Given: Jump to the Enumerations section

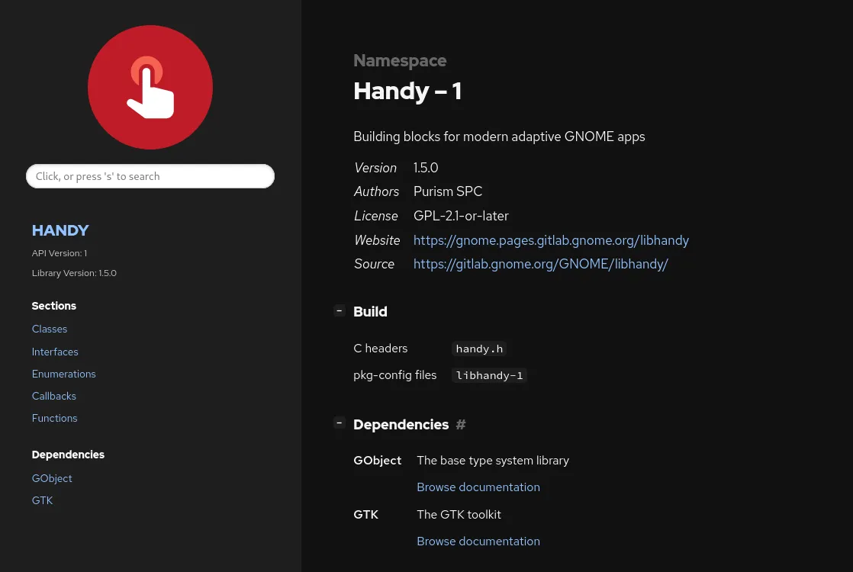Looking at the screenshot, I should click(x=63, y=374).
